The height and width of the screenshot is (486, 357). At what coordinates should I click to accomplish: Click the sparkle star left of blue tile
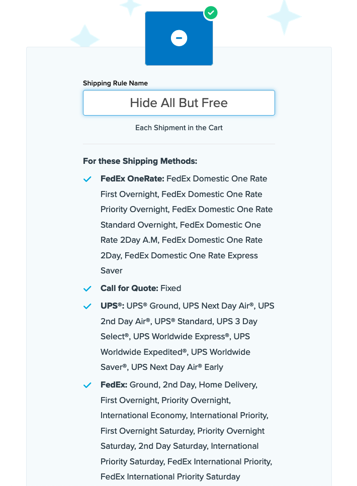pos(84,38)
